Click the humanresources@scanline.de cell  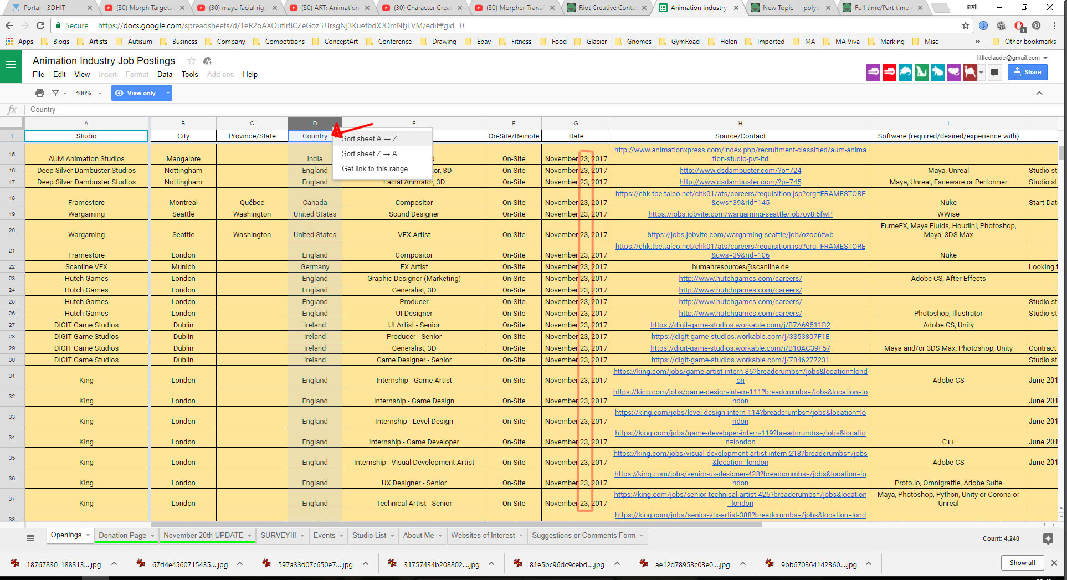pos(740,267)
